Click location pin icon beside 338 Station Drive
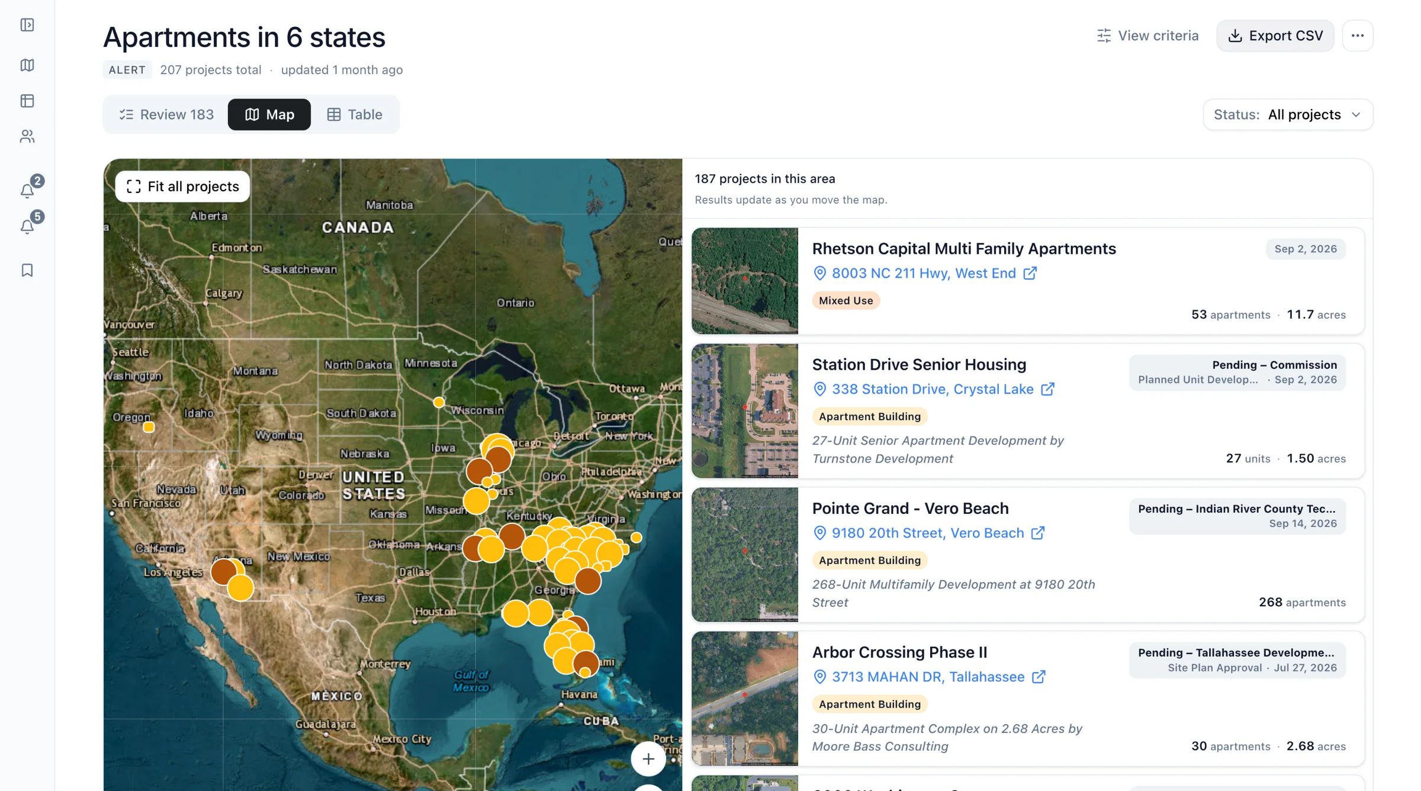Viewport: 1421px width, 791px height. [819, 389]
